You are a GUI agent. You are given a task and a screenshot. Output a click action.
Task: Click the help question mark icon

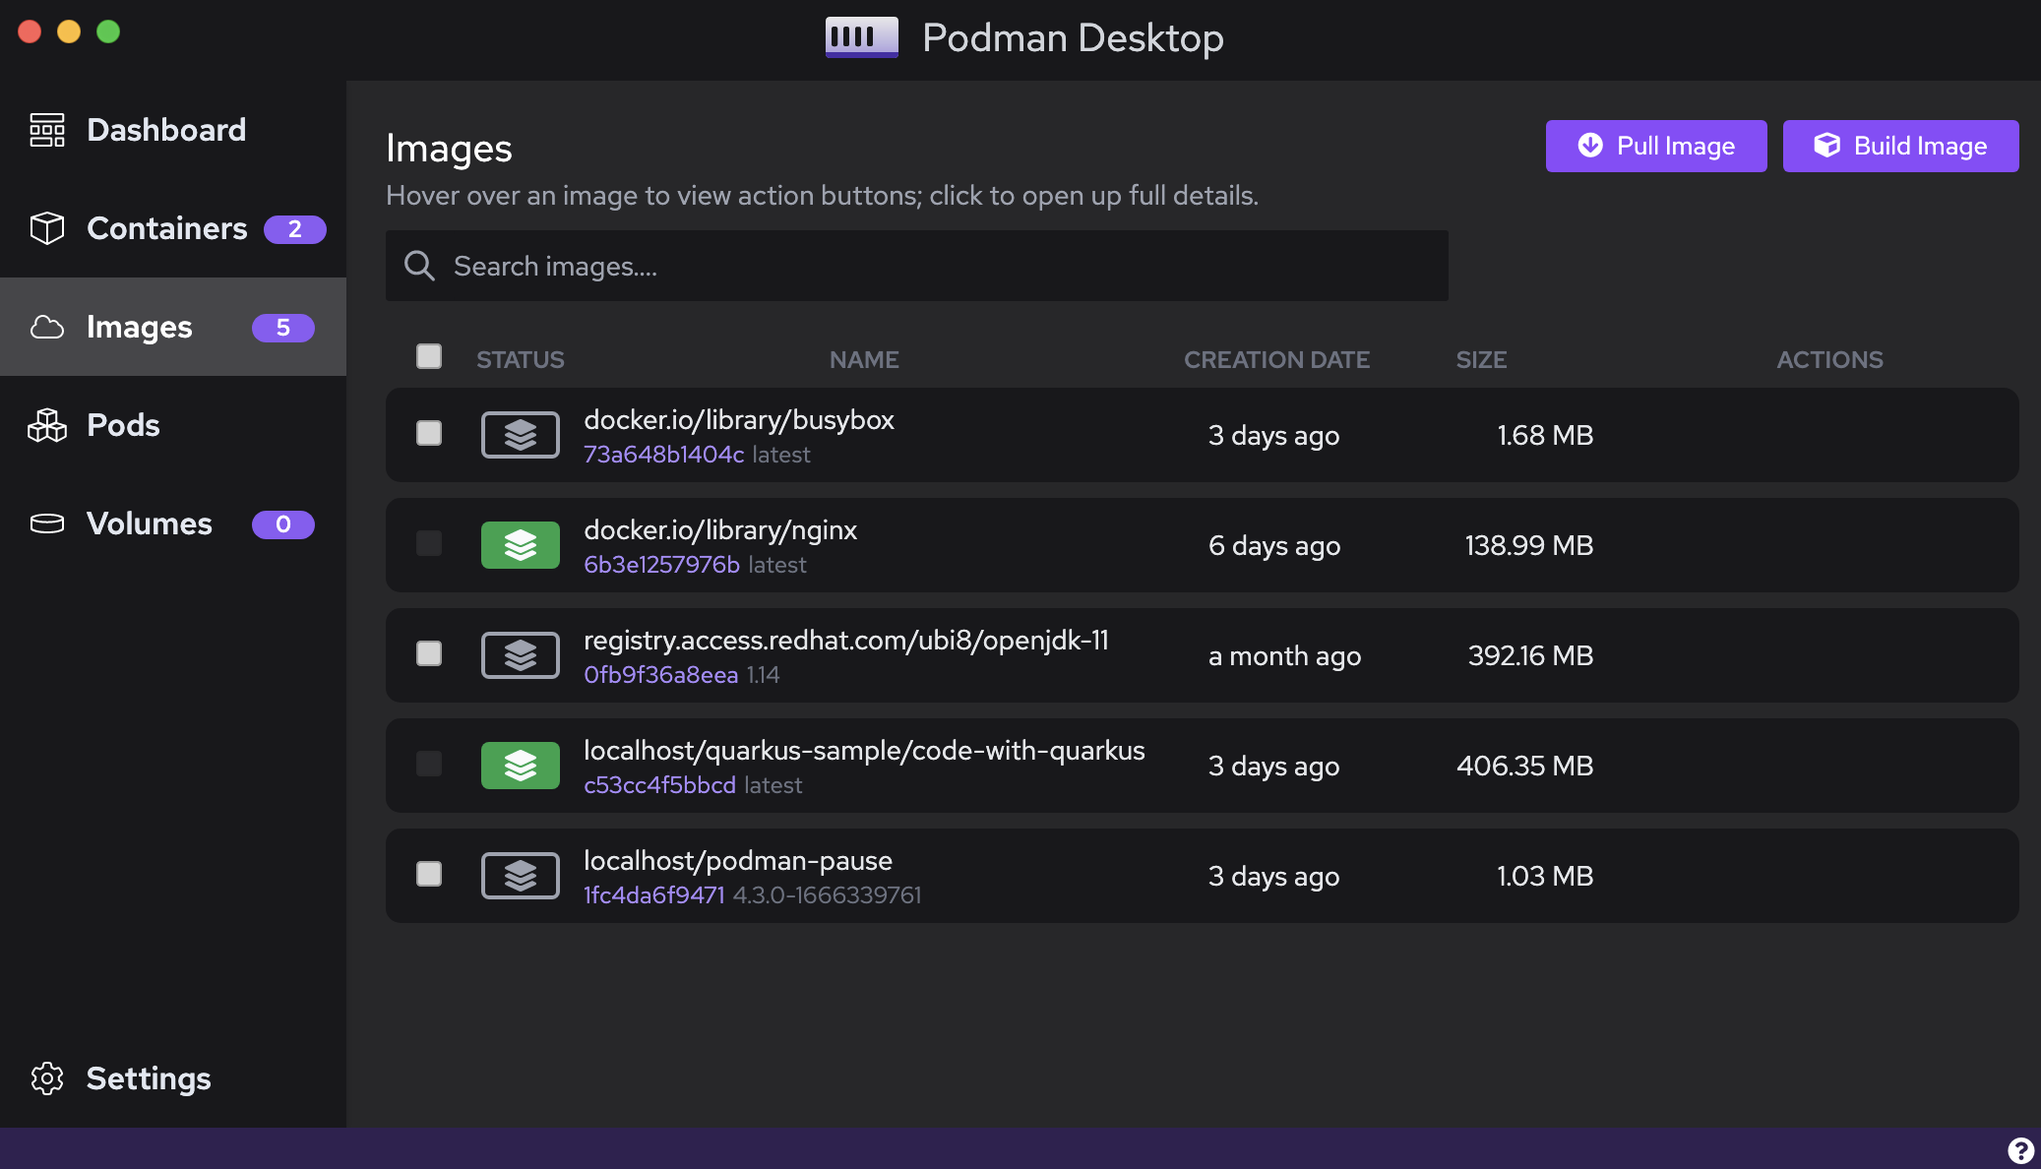(2020, 1150)
